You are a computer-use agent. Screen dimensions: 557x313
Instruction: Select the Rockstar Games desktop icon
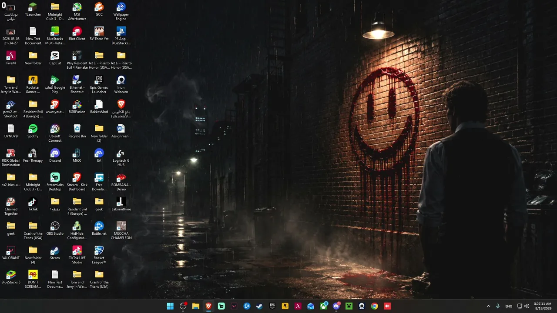[x=33, y=85]
